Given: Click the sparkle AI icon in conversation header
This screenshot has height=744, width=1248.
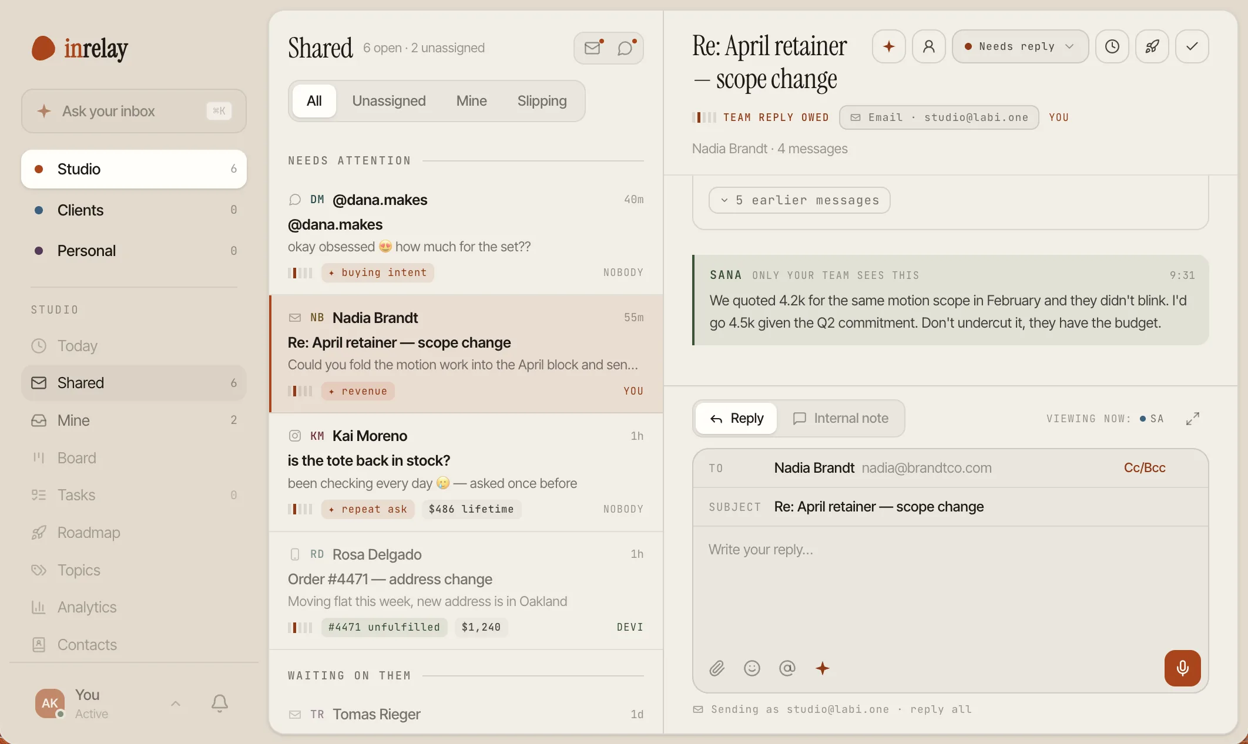Looking at the screenshot, I should [888, 46].
